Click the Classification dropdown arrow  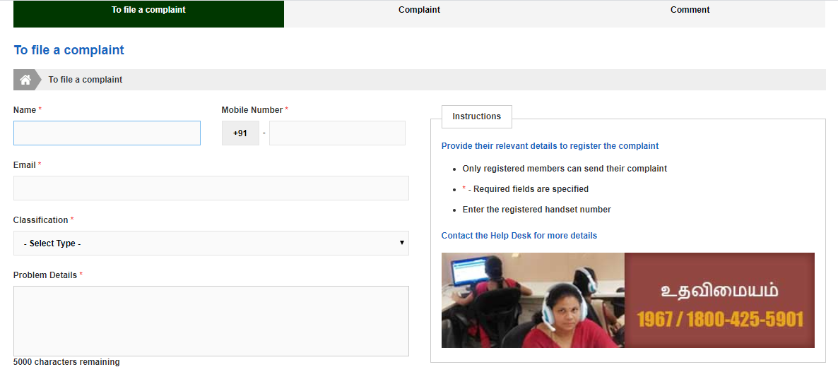[x=401, y=243]
